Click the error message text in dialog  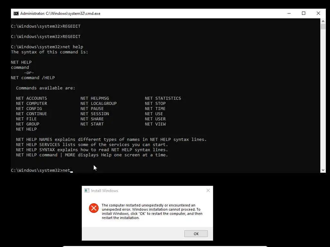pyautogui.click(x=152, y=212)
